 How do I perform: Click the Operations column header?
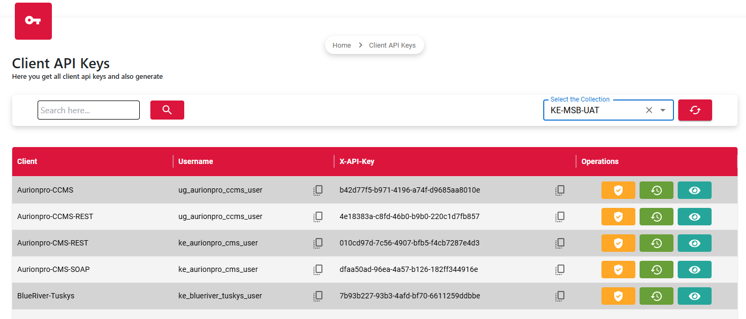[x=600, y=161]
